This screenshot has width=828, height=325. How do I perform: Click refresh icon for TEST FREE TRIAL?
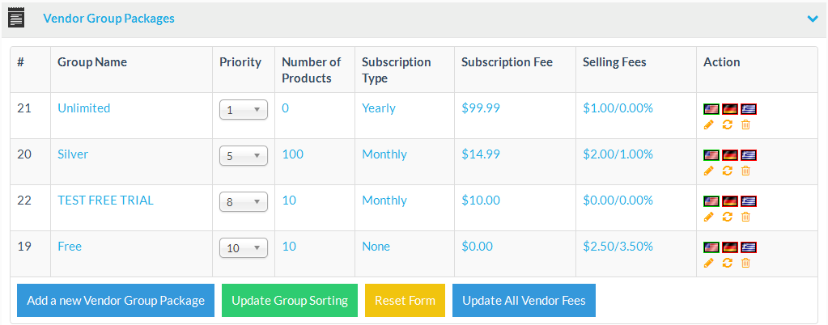click(727, 217)
